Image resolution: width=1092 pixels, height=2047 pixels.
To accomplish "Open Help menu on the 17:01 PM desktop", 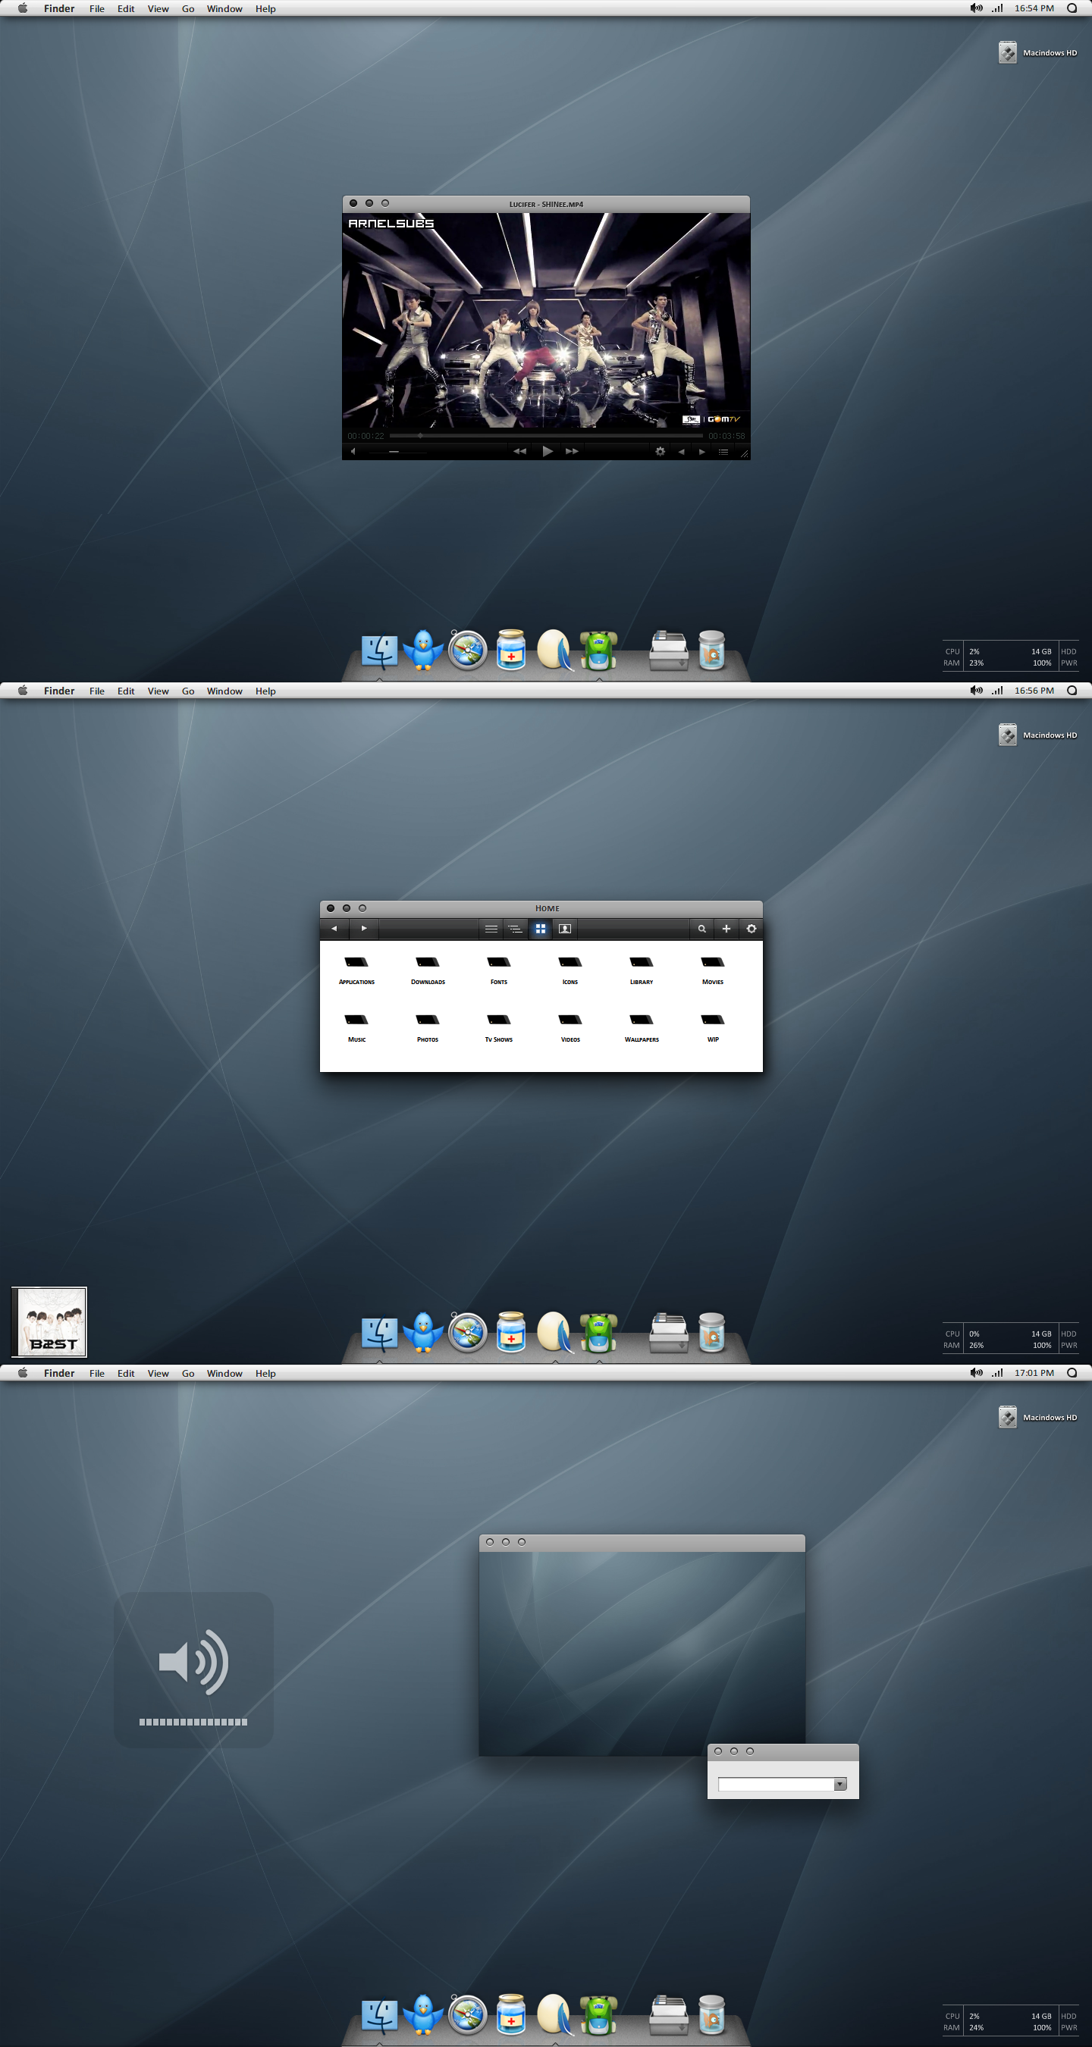I will point(265,1373).
